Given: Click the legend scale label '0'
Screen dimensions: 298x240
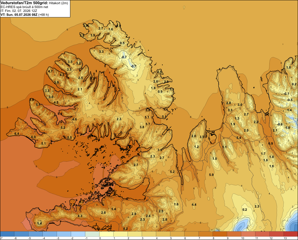Looking at the screenshot, I should [x=100, y=238].
